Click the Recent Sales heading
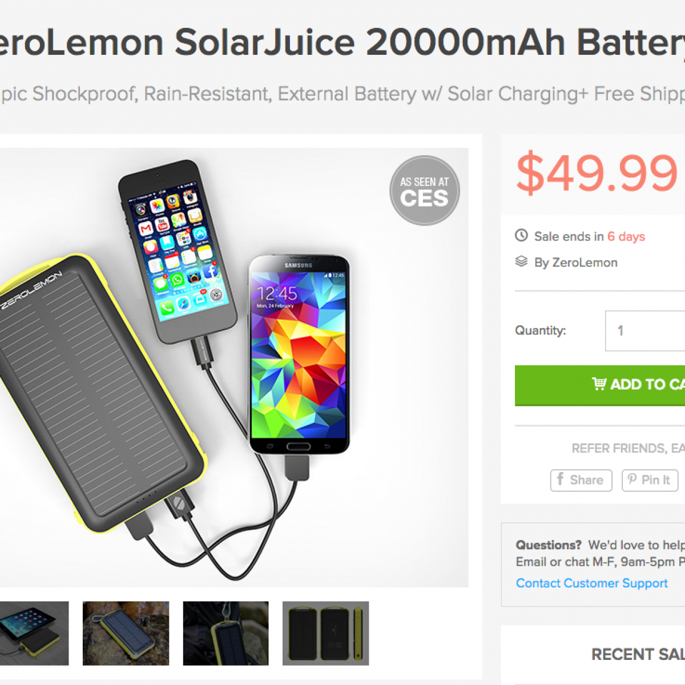The image size is (685, 685). [x=638, y=654]
